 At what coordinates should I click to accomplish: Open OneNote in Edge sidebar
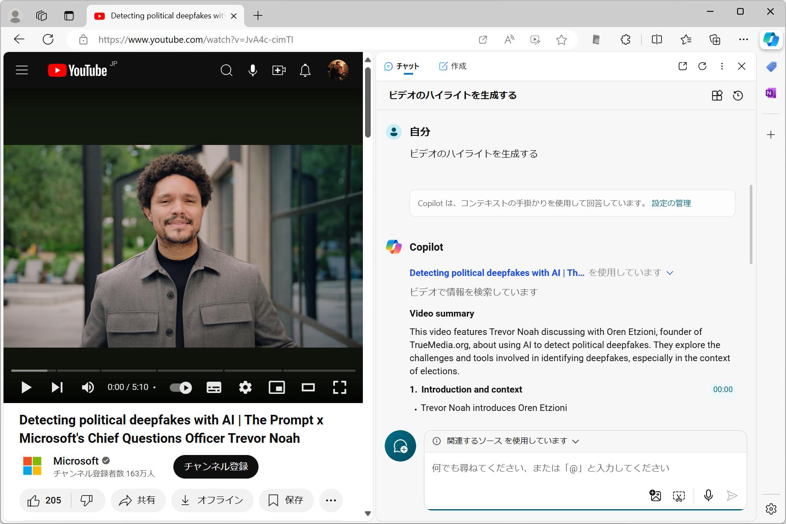771,93
